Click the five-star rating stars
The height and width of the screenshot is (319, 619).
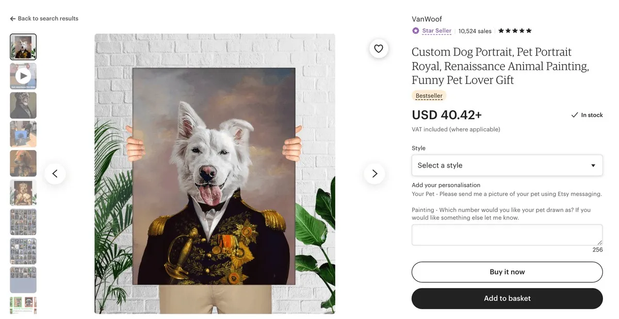514,31
